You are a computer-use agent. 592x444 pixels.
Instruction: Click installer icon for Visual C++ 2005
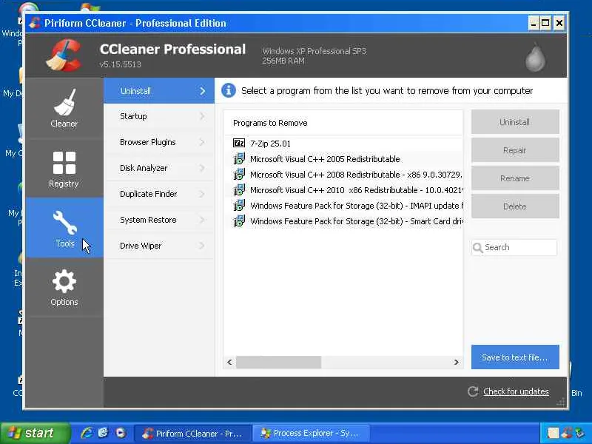[239, 158]
